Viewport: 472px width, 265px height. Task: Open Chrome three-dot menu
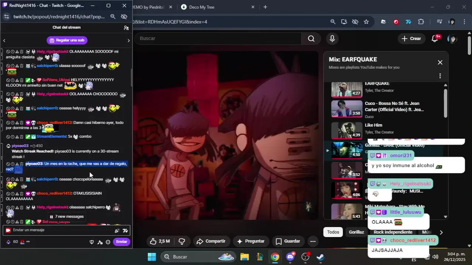pos(465,22)
